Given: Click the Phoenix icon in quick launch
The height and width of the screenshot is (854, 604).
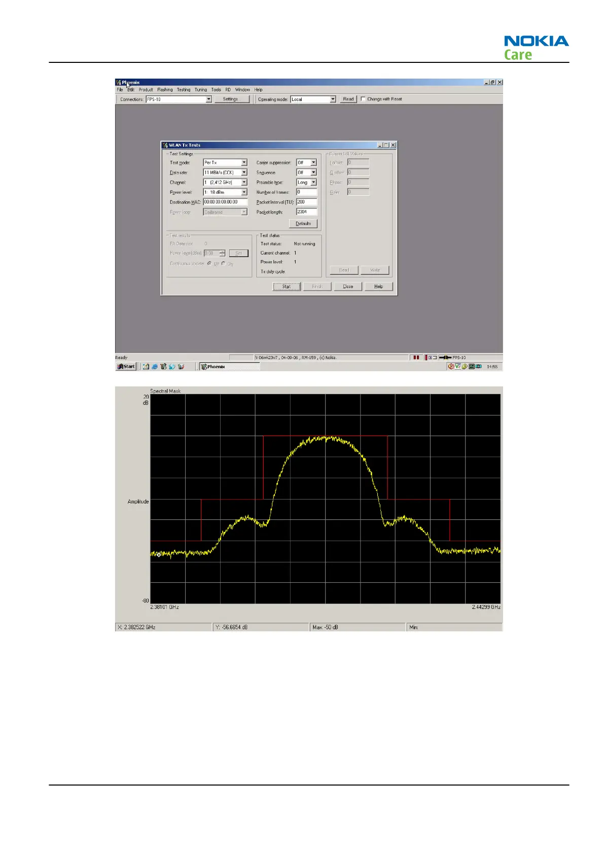Looking at the screenshot, I should [163, 367].
